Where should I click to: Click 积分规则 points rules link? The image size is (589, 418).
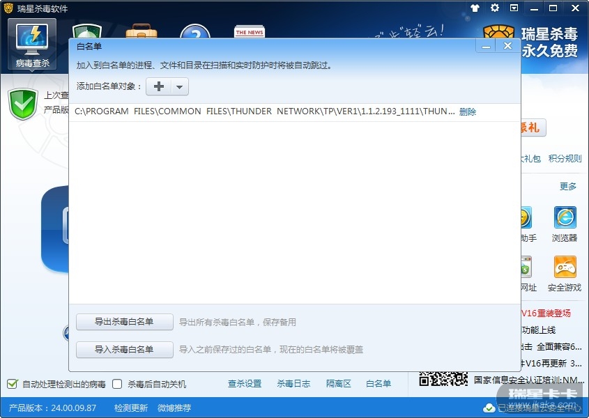click(565, 158)
